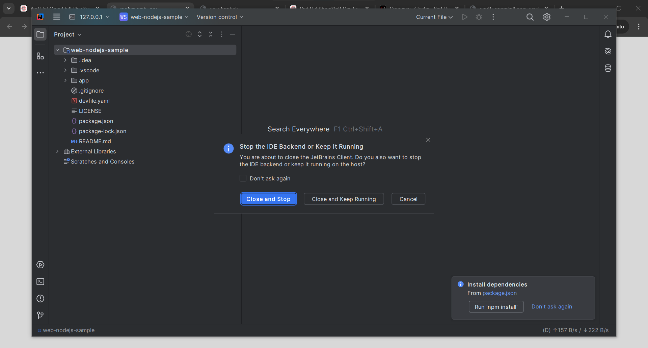Open the browser's three-dot menu
This screenshot has height=348, width=648.
coord(639,26)
